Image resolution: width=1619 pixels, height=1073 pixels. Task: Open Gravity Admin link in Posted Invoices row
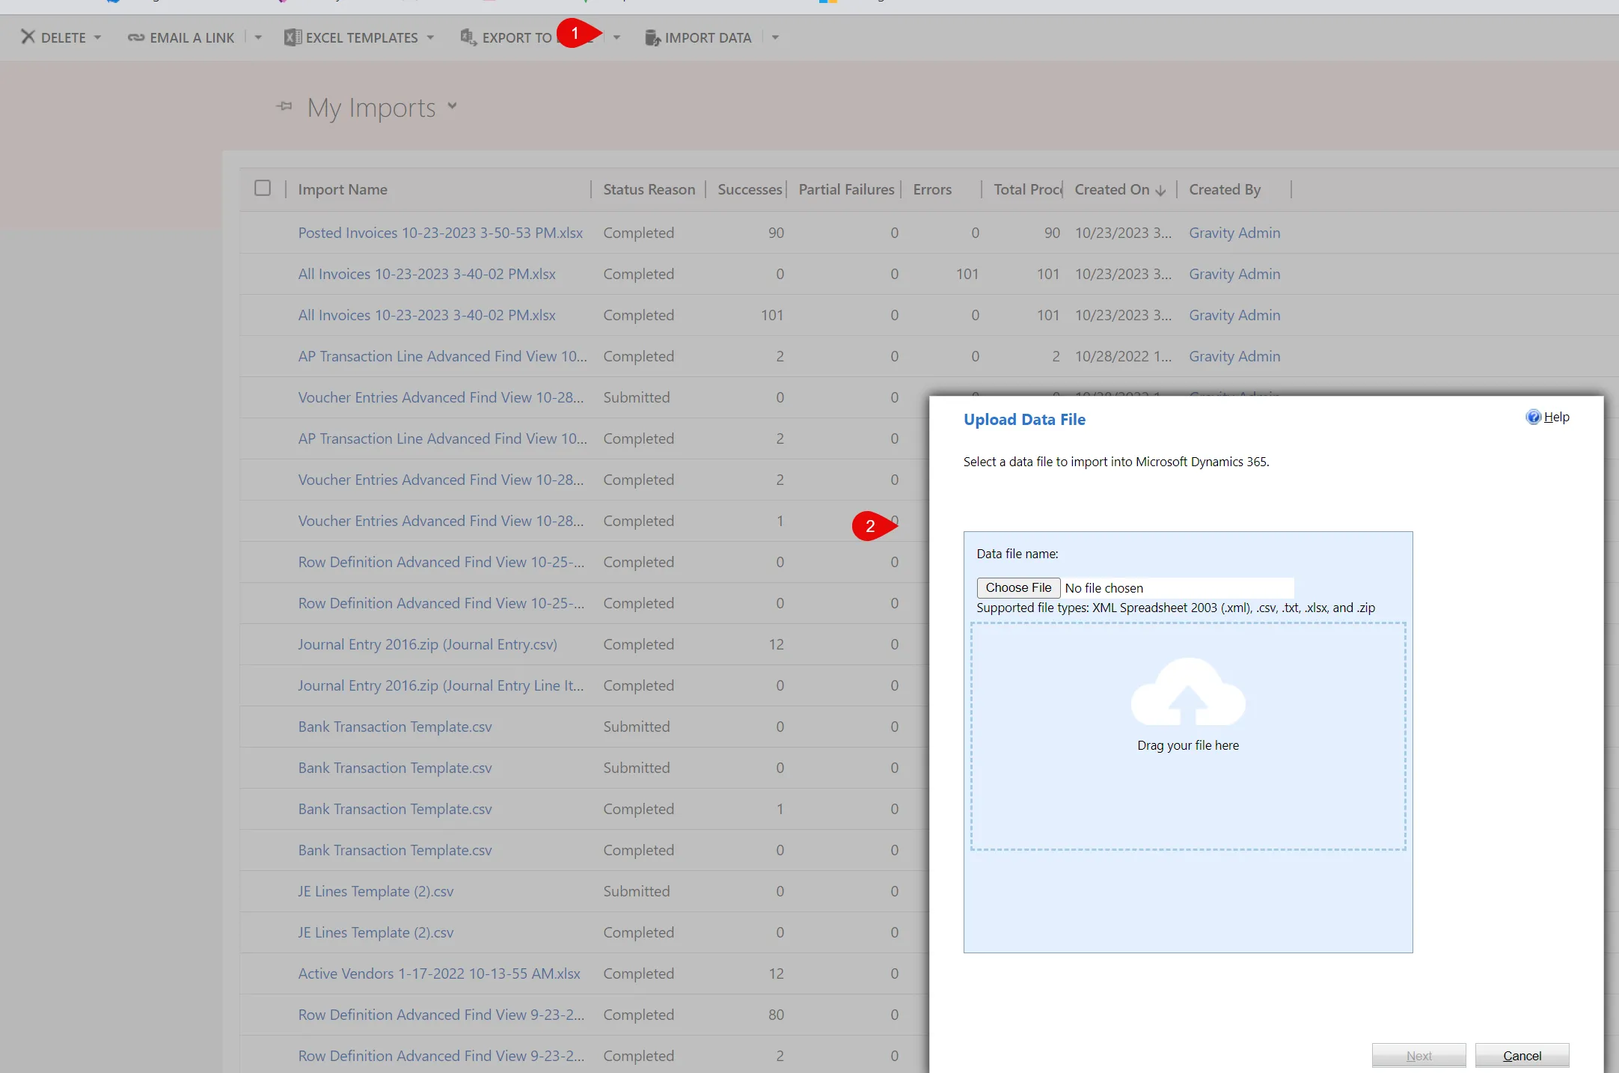(x=1234, y=233)
